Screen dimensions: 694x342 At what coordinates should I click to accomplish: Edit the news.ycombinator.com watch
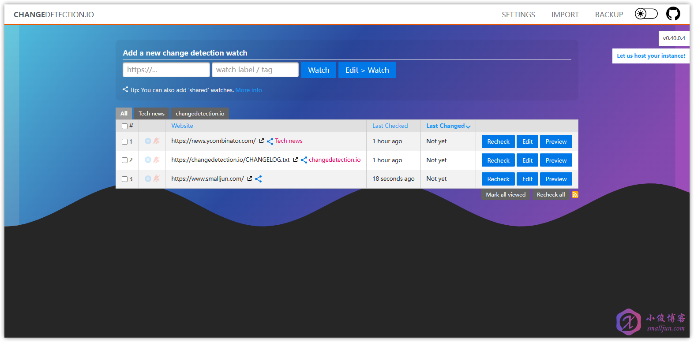pyautogui.click(x=527, y=141)
